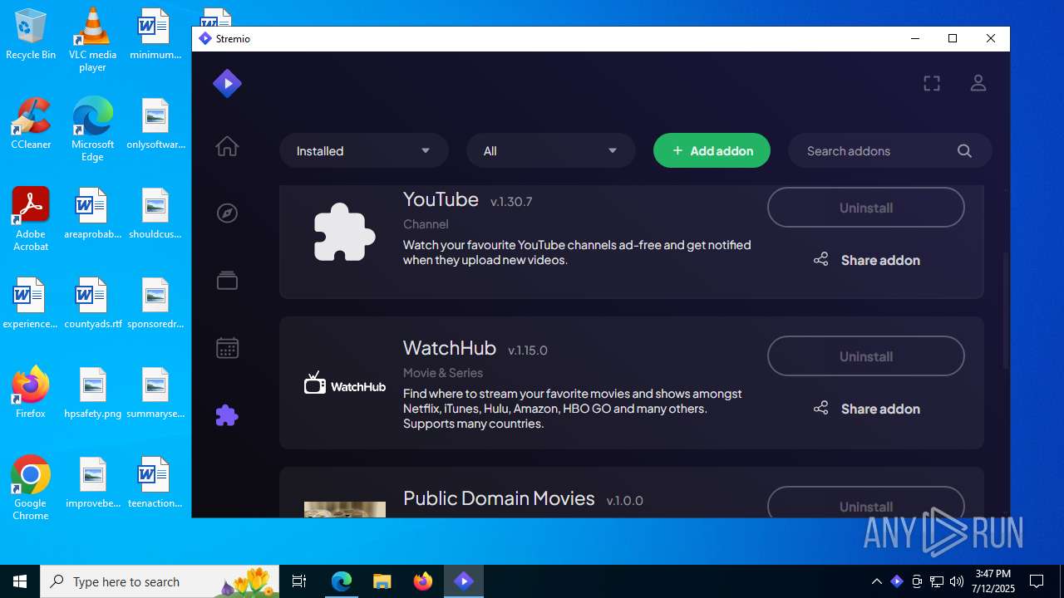Open the notifications action center
Screen dimensions: 1064x598
[1037, 581]
